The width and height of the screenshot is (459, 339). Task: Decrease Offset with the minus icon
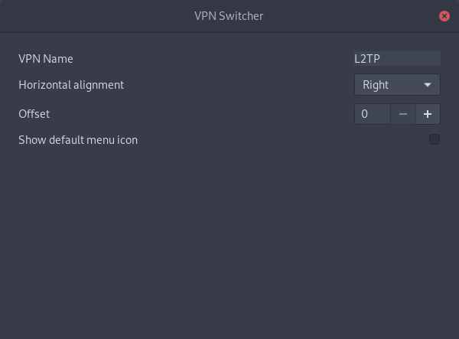(x=403, y=114)
